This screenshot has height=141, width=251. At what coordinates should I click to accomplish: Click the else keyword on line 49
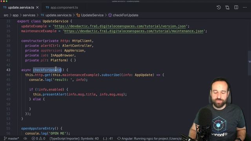(37, 99)
